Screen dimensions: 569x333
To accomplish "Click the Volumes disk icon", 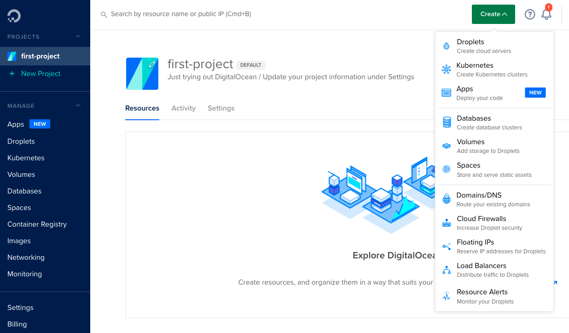I will point(447,146).
